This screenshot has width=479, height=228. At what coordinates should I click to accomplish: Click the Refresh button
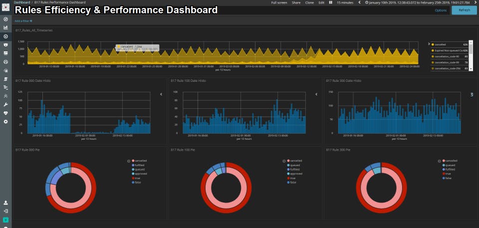[465, 10]
